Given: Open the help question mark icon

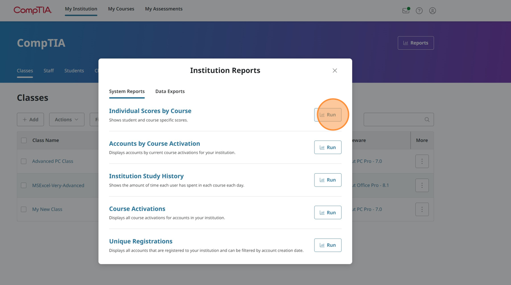Looking at the screenshot, I should click(419, 10).
